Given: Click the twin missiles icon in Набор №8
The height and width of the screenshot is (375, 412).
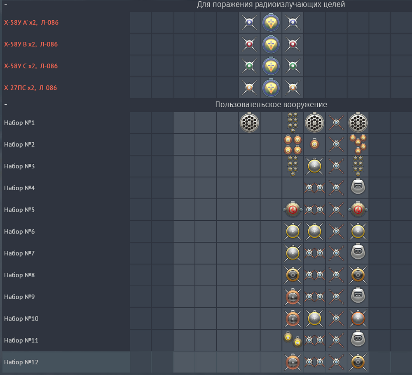Looking at the screenshot, I should [x=314, y=275].
